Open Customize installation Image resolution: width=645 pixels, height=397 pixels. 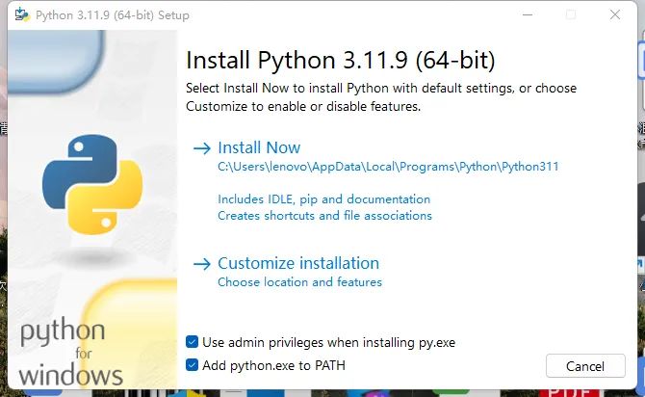298,264
